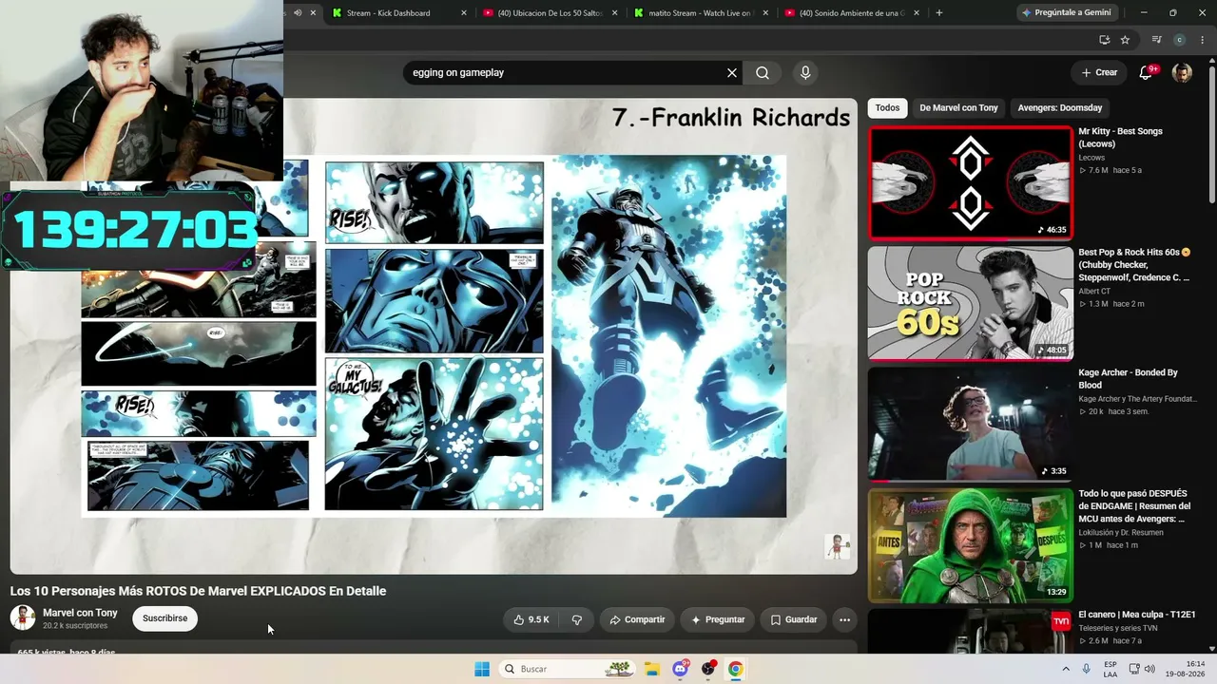Viewport: 1217px width, 684px height.
Task: Open the ENDGAME resumen video thumbnail
Action: click(x=970, y=544)
